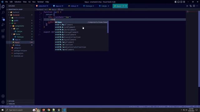Open the File menu
The image size is (200, 112).
coord(7,2)
